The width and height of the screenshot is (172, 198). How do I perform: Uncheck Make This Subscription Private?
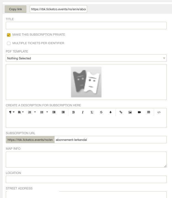point(9,35)
